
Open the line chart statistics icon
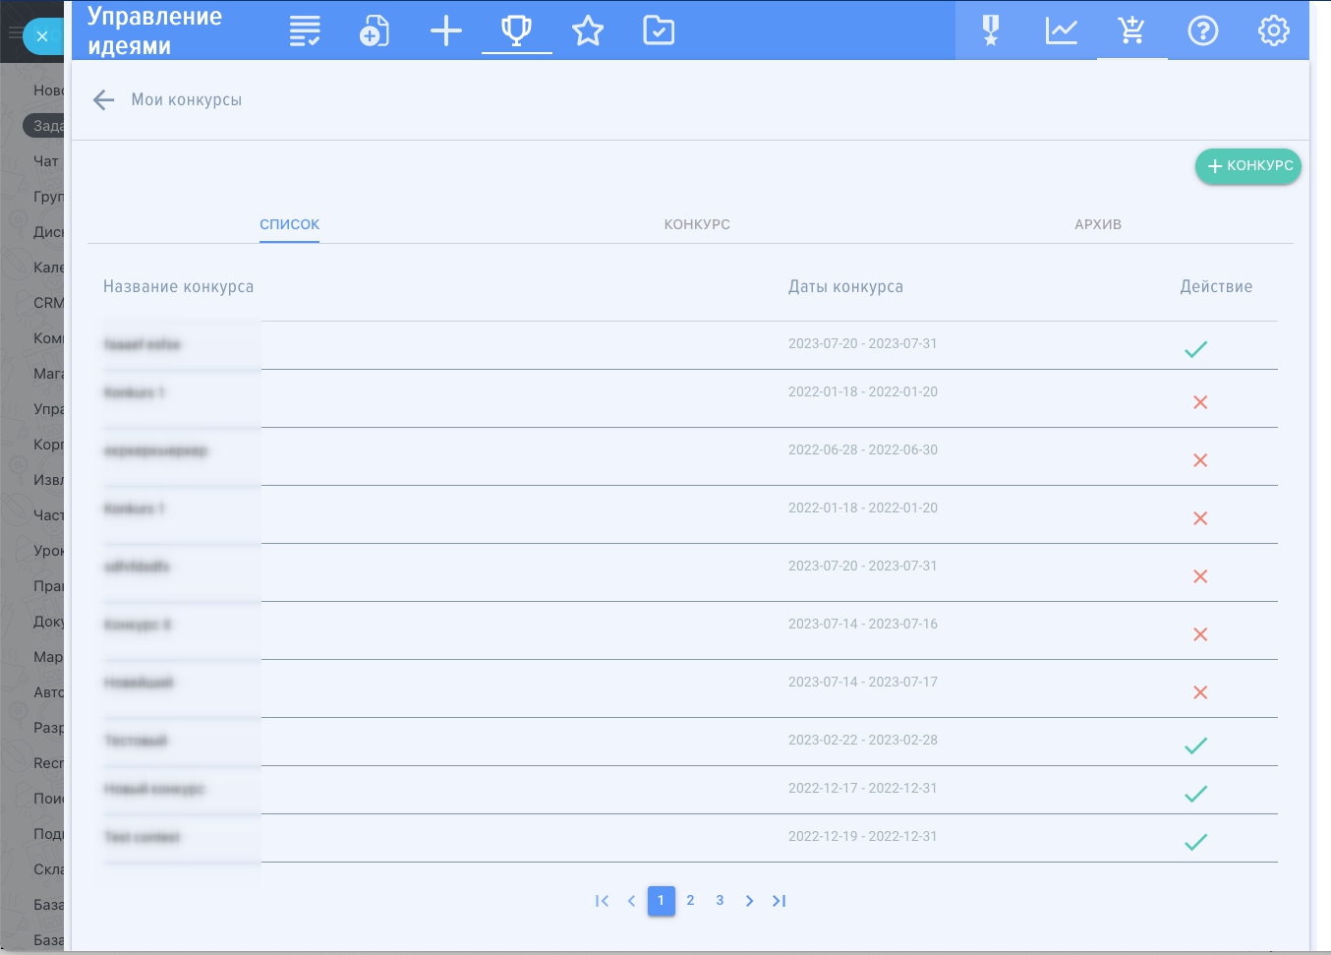1062,31
